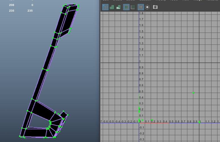Click the wireframe display icon in UV toolbar
Screen dimensions: 220x142
coord(105,7)
